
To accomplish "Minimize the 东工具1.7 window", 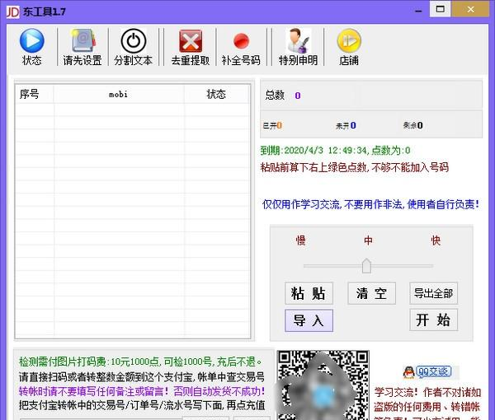I will (x=418, y=11).
